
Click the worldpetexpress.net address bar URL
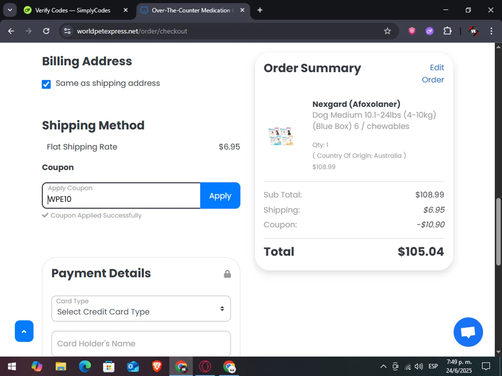coord(132,31)
